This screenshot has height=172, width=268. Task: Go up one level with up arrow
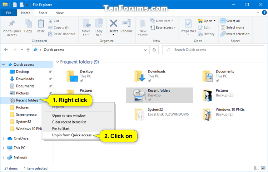point(28,50)
